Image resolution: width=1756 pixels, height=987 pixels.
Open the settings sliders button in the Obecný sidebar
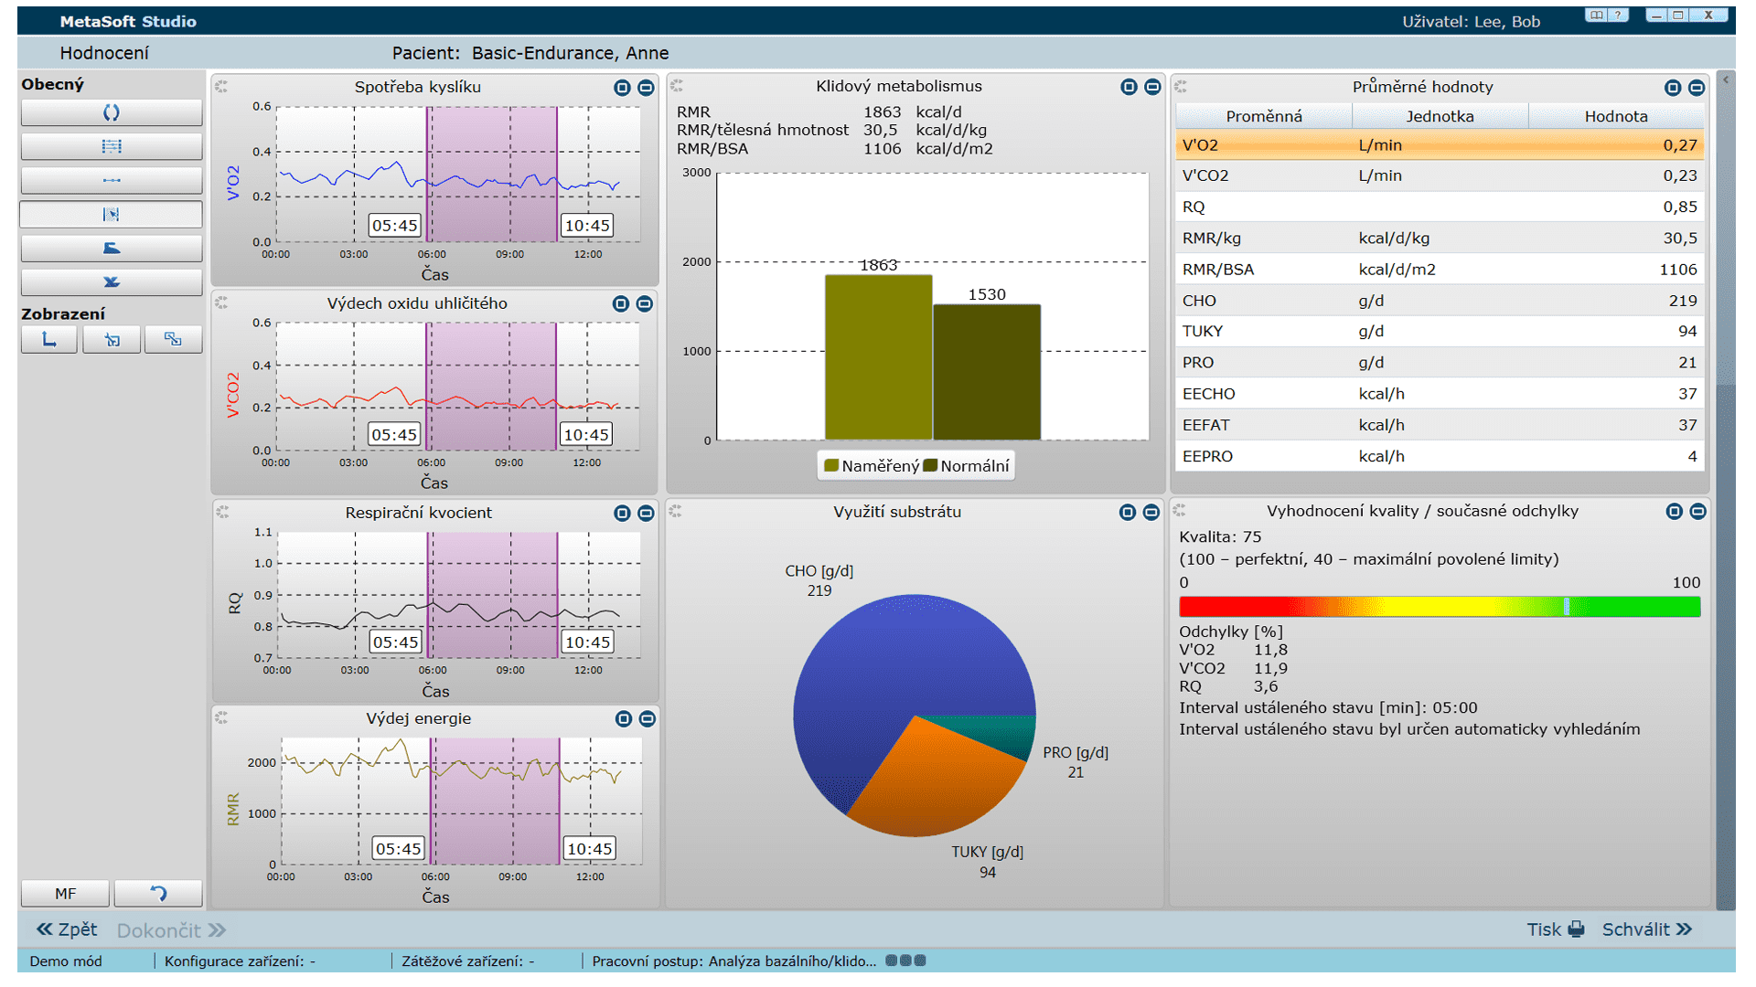[x=112, y=146]
